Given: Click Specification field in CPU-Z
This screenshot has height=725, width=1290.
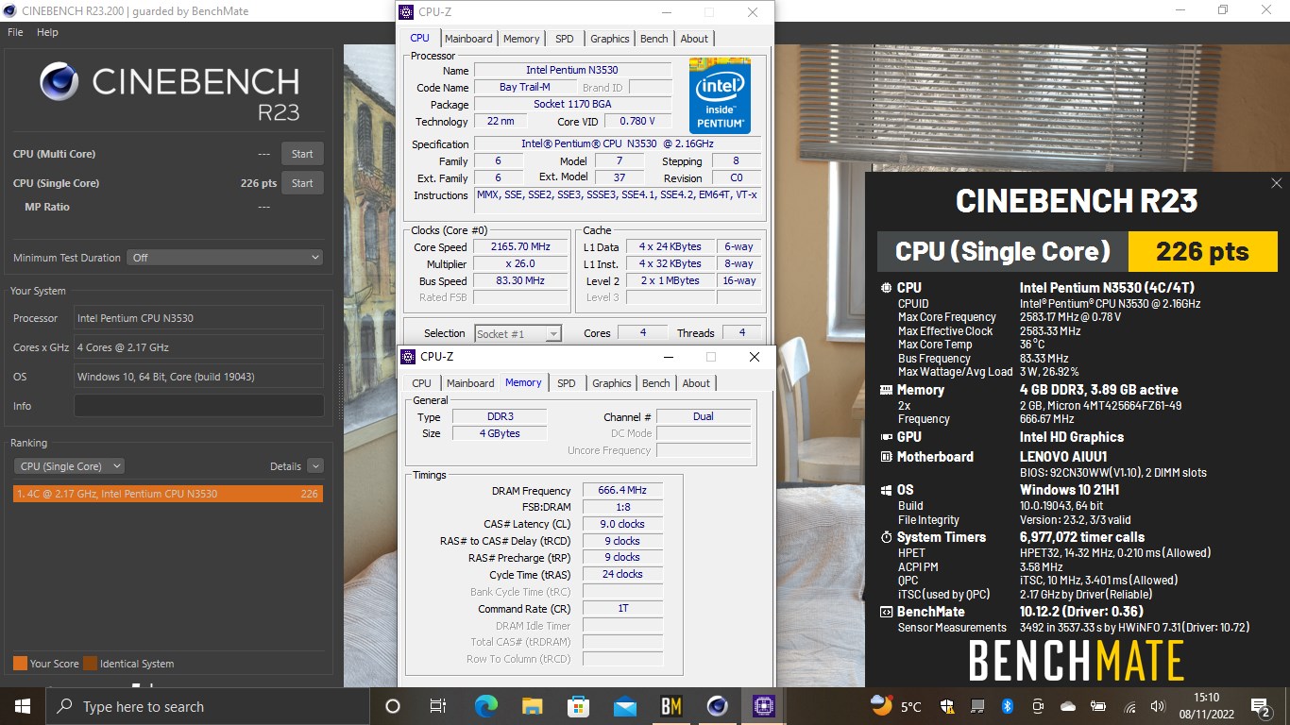Looking at the screenshot, I should click(618, 143).
